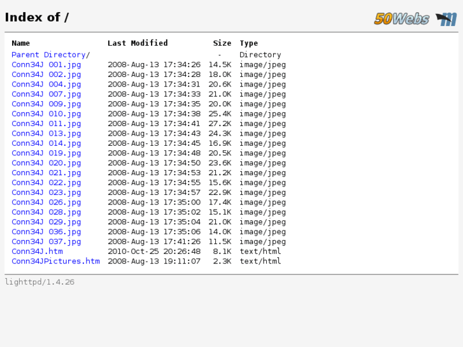View Conn34J 011.jpg image
This screenshot has height=347, width=463.
click(x=46, y=124)
